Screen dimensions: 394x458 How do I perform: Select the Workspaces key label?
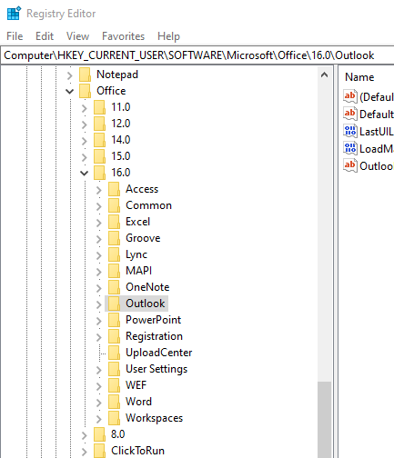tap(154, 418)
